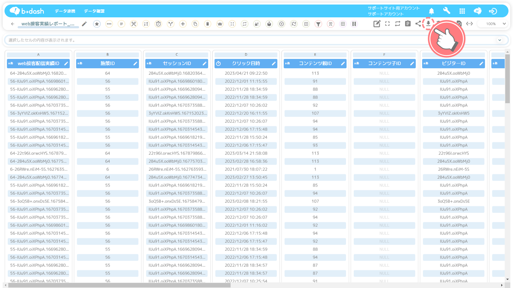
Task: Click the zero-in-box toolbar icon
Action: coord(306,24)
